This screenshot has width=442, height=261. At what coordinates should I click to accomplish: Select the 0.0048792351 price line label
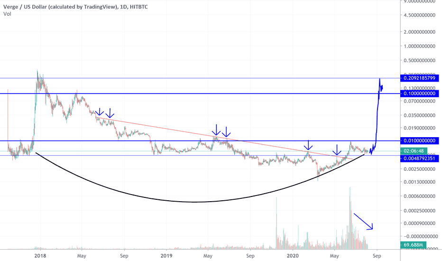(x=419, y=158)
